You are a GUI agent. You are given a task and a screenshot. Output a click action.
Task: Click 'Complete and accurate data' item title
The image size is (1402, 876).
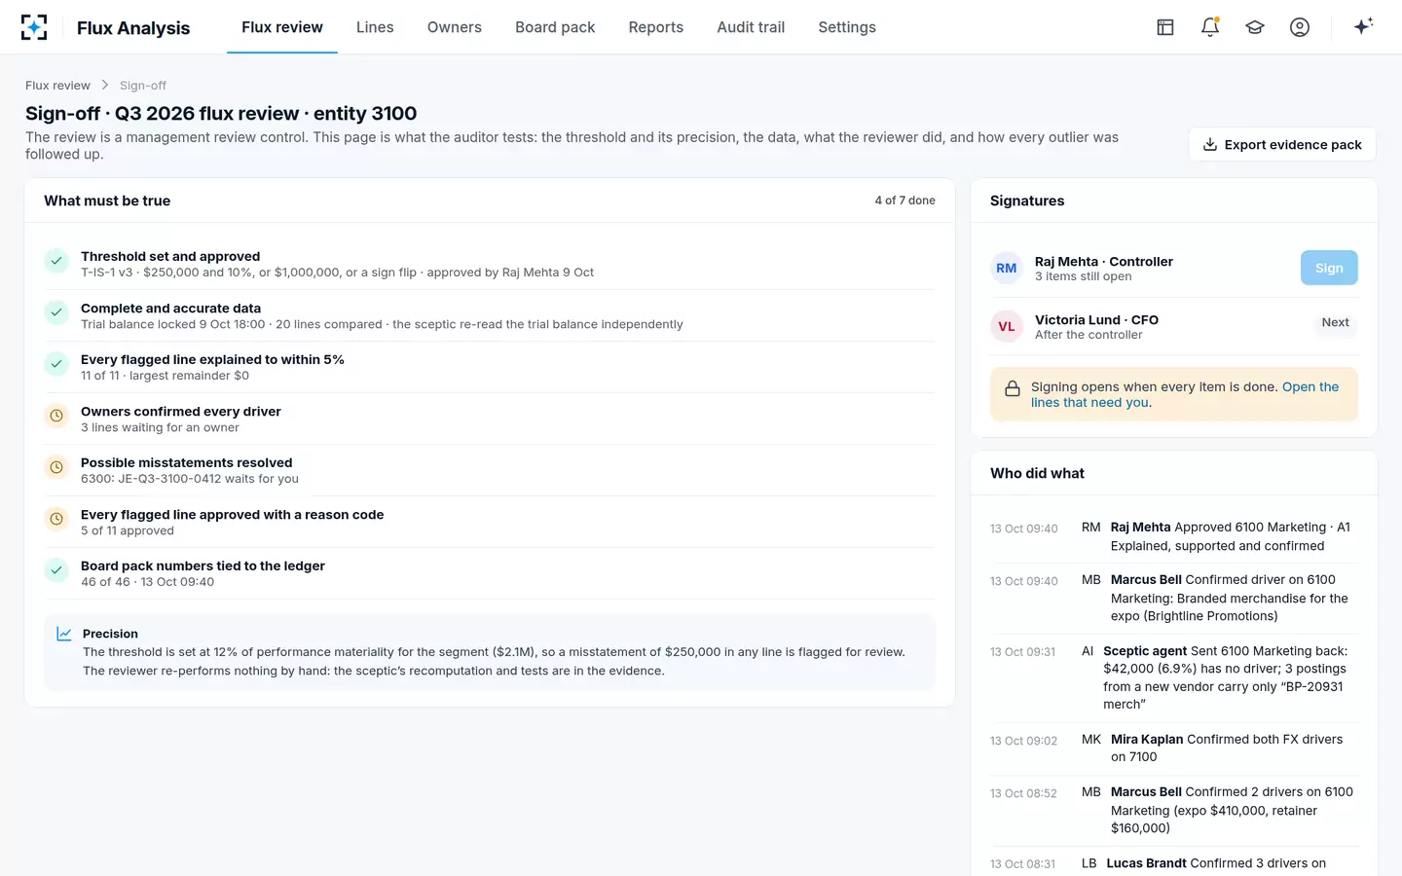[170, 308]
